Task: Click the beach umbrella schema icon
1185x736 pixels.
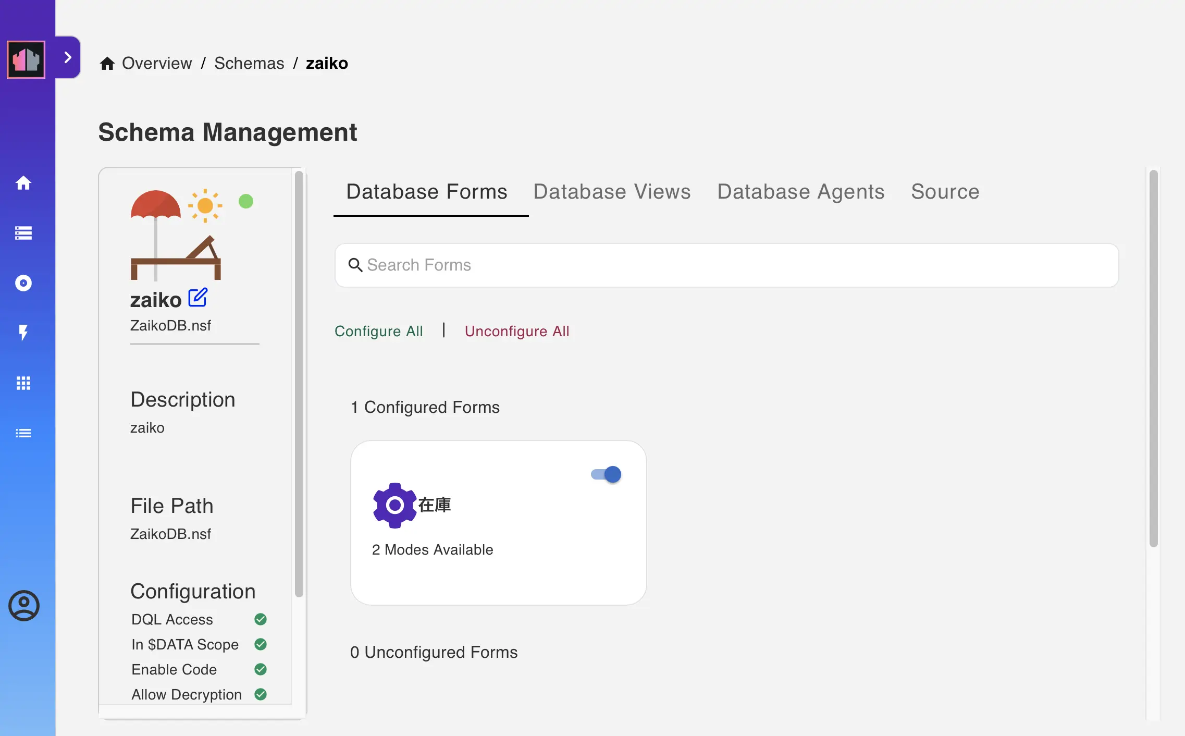Action: click(177, 235)
